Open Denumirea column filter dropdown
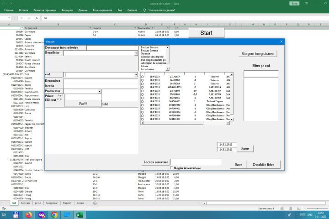This screenshot has width=329, height=219. click(90, 28)
